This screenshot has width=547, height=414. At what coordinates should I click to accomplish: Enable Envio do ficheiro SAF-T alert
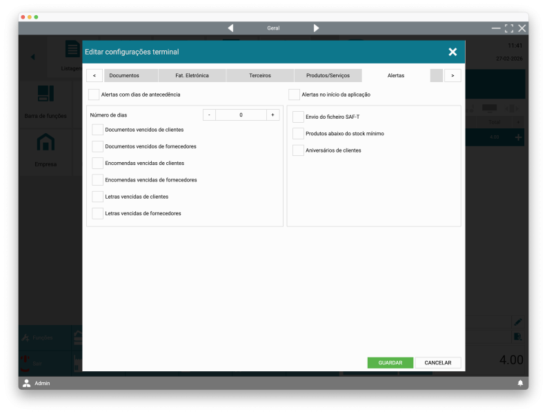click(x=298, y=117)
